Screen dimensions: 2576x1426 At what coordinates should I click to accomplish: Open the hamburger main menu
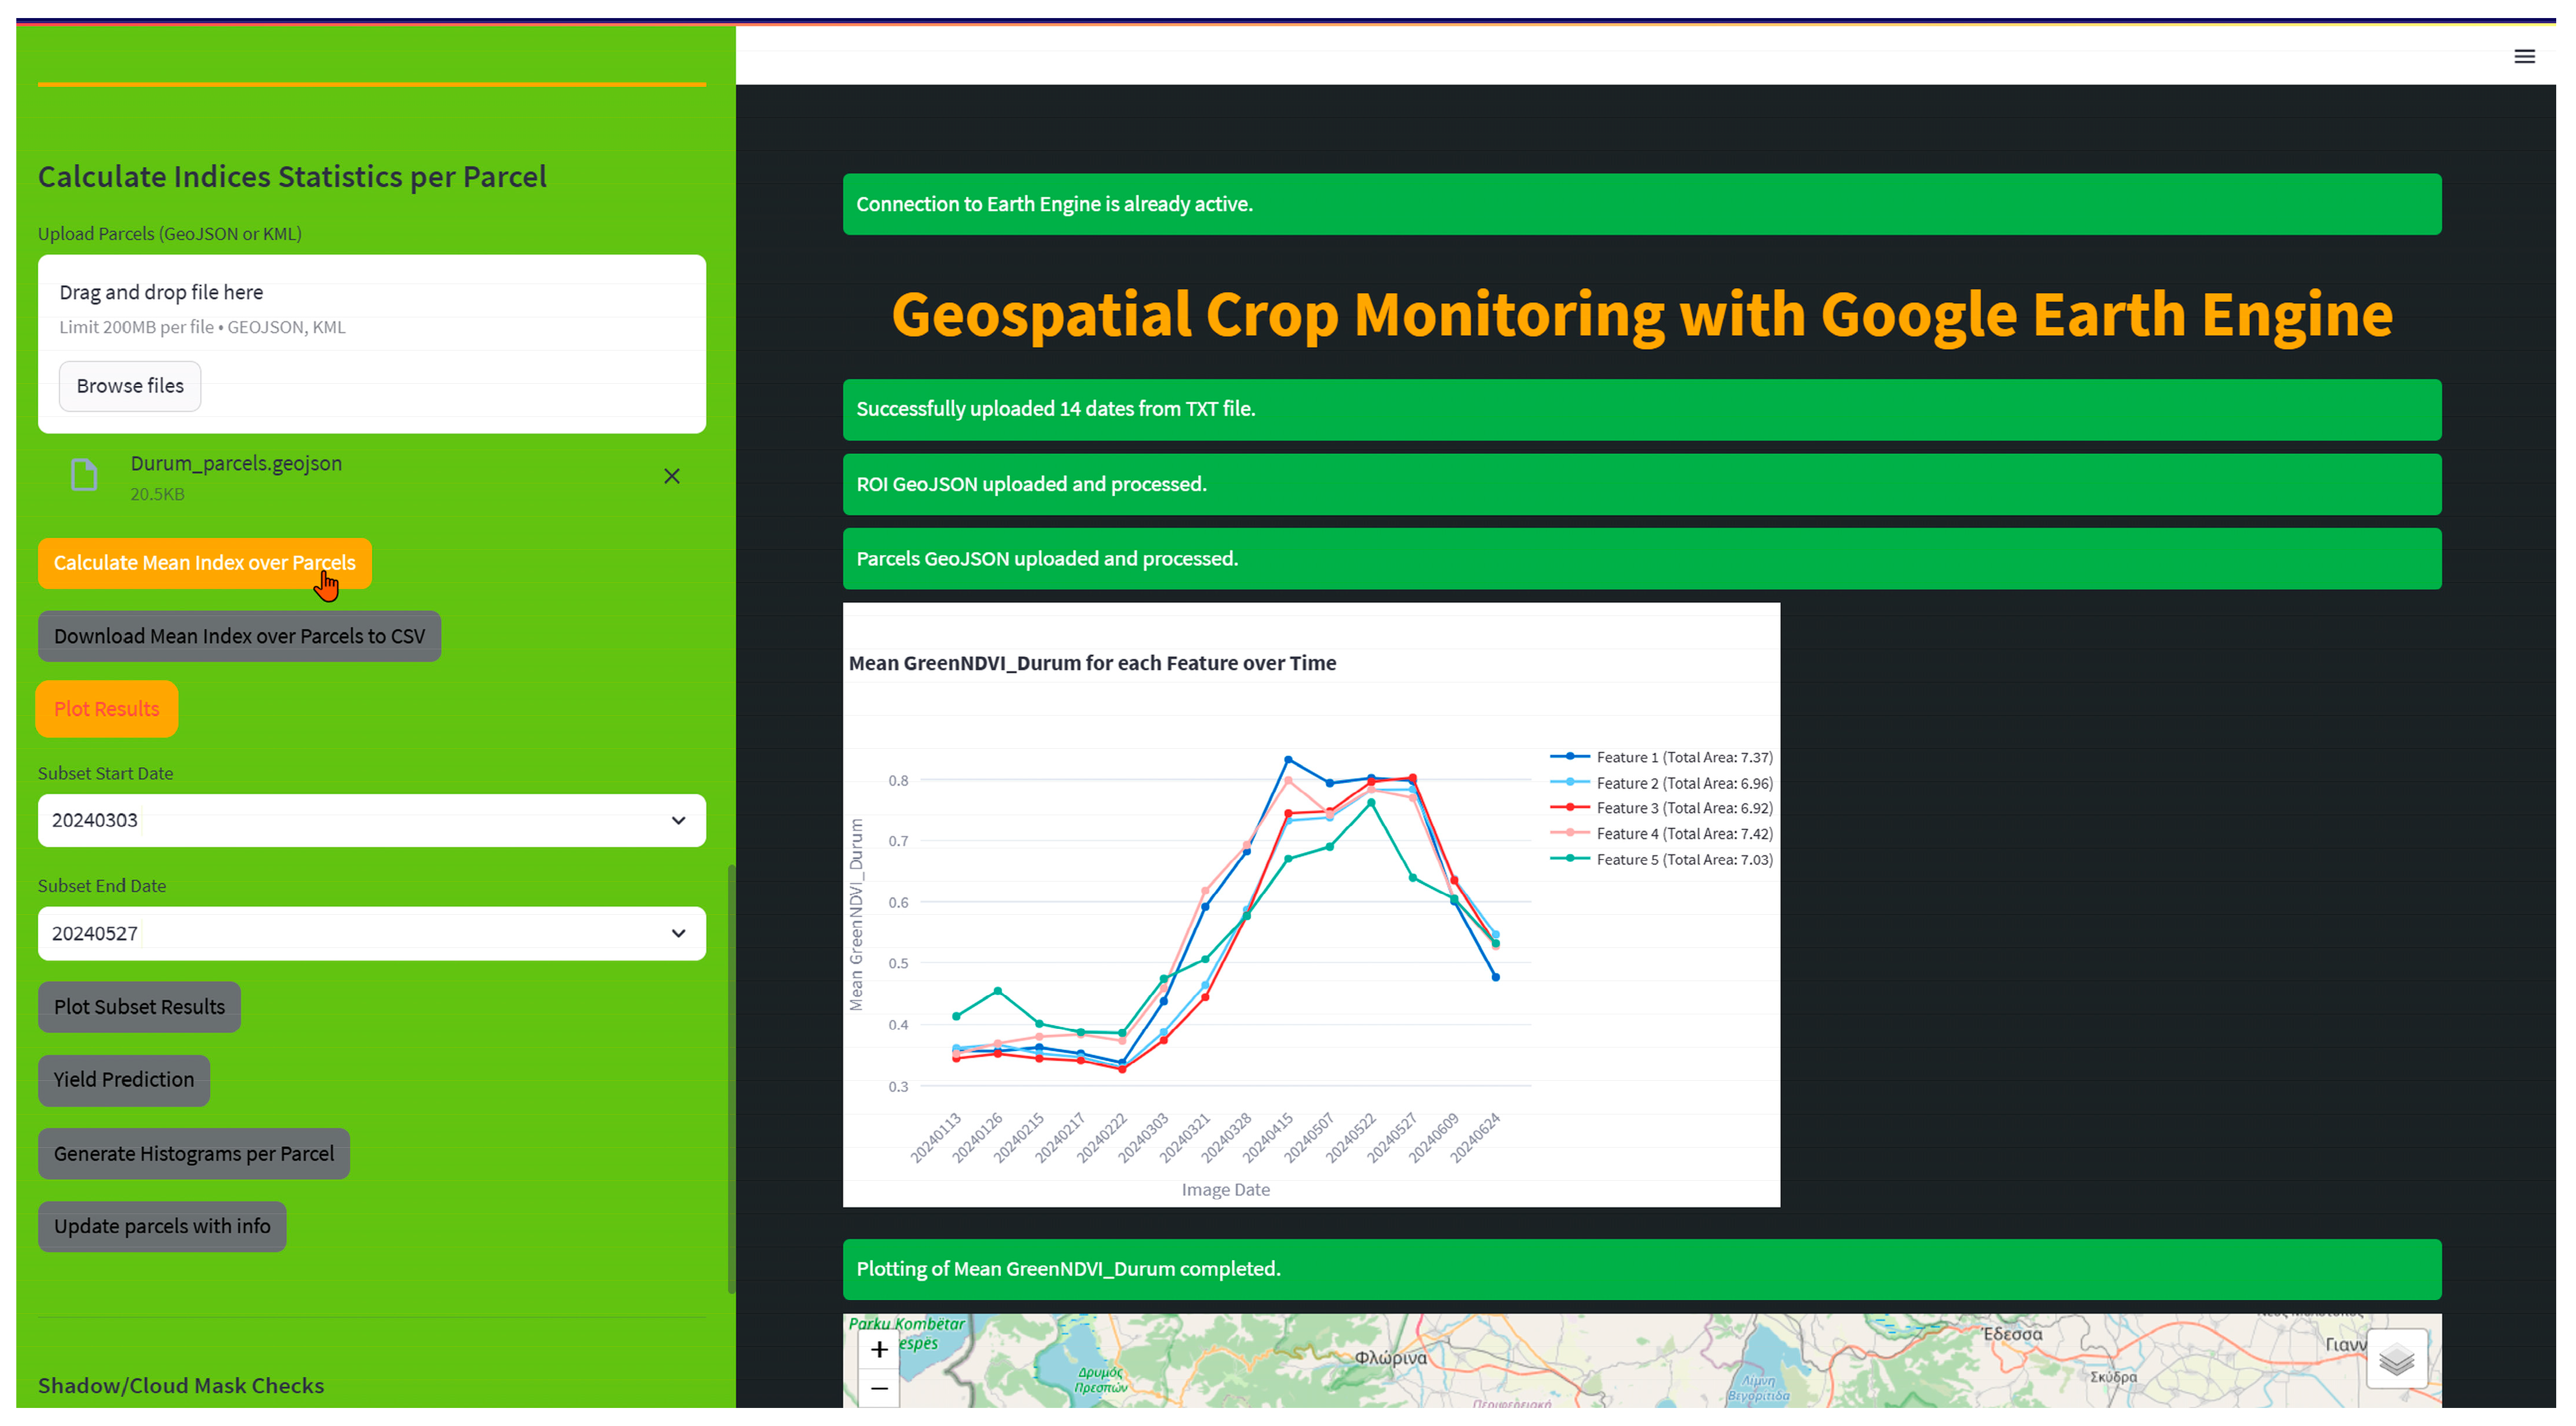[x=2524, y=56]
